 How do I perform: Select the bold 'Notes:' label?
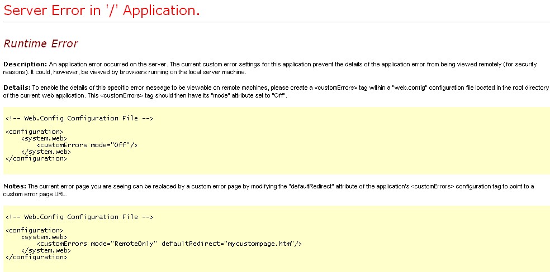15,186
